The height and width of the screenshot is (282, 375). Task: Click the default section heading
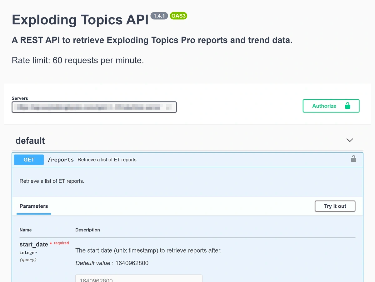(x=30, y=141)
